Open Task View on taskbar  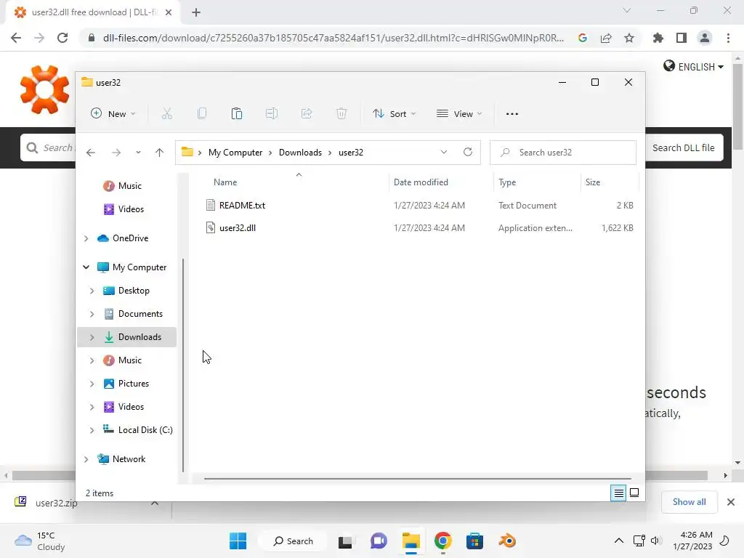345,541
